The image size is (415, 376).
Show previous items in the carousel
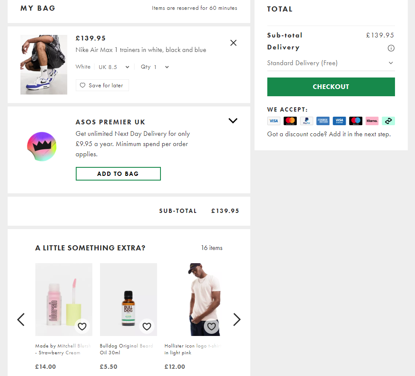21,319
